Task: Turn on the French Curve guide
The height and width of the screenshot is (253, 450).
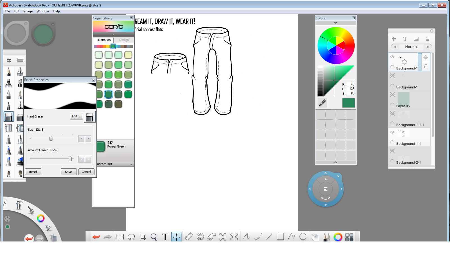Action: (x=211, y=237)
